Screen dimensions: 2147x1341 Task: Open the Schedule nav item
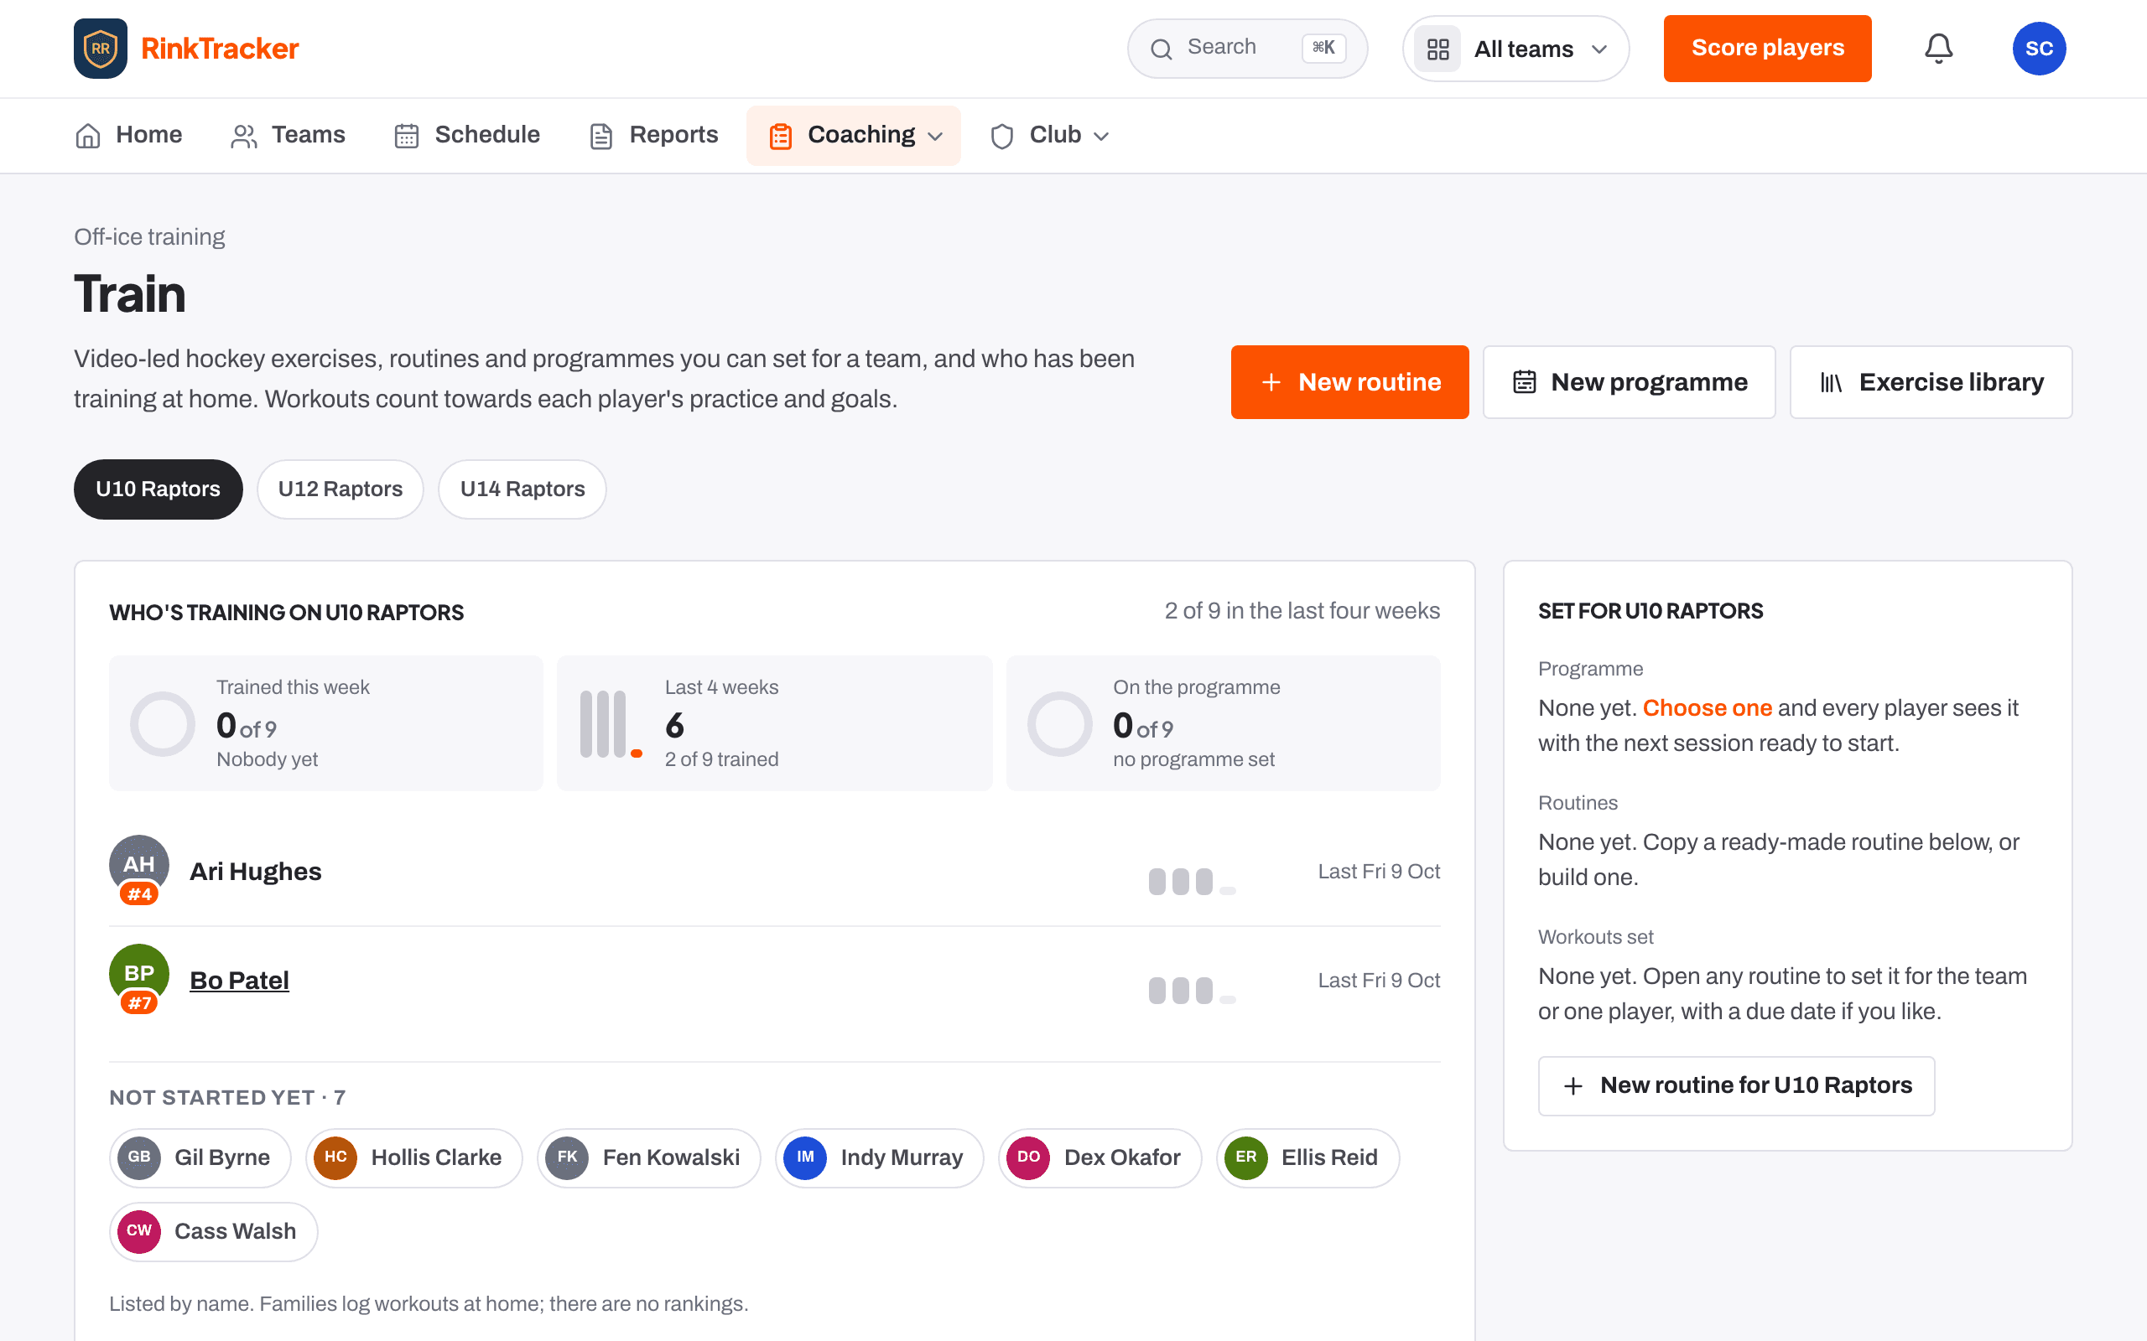[467, 135]
